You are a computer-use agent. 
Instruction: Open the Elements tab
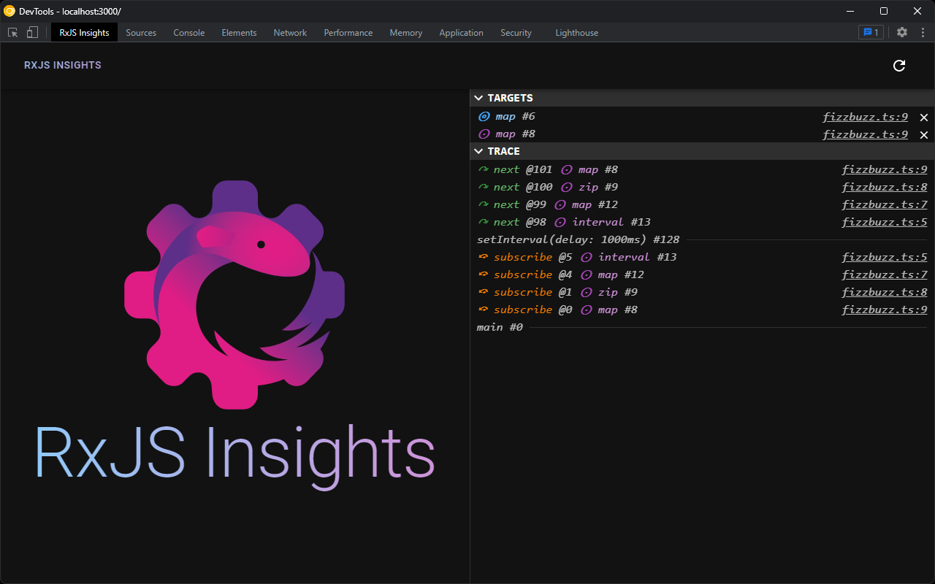click(x=240, y=33)
